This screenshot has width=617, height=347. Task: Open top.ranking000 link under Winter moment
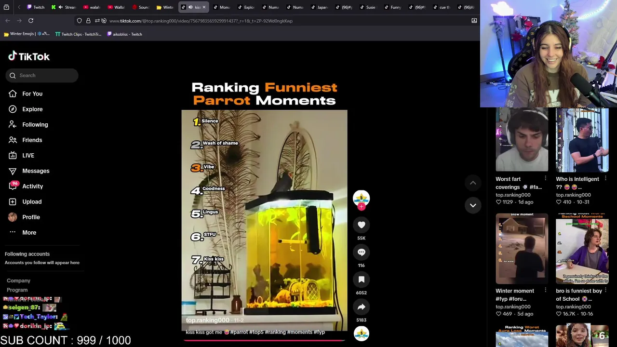pyautogui.click(x=513, y=307)
